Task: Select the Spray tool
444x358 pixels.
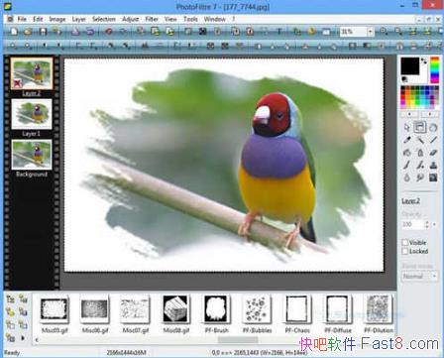Action: 420,153
